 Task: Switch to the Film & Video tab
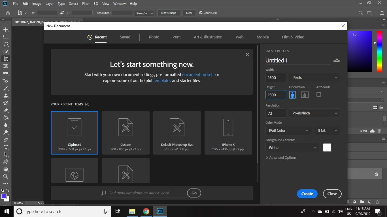[x=293, y=37]
